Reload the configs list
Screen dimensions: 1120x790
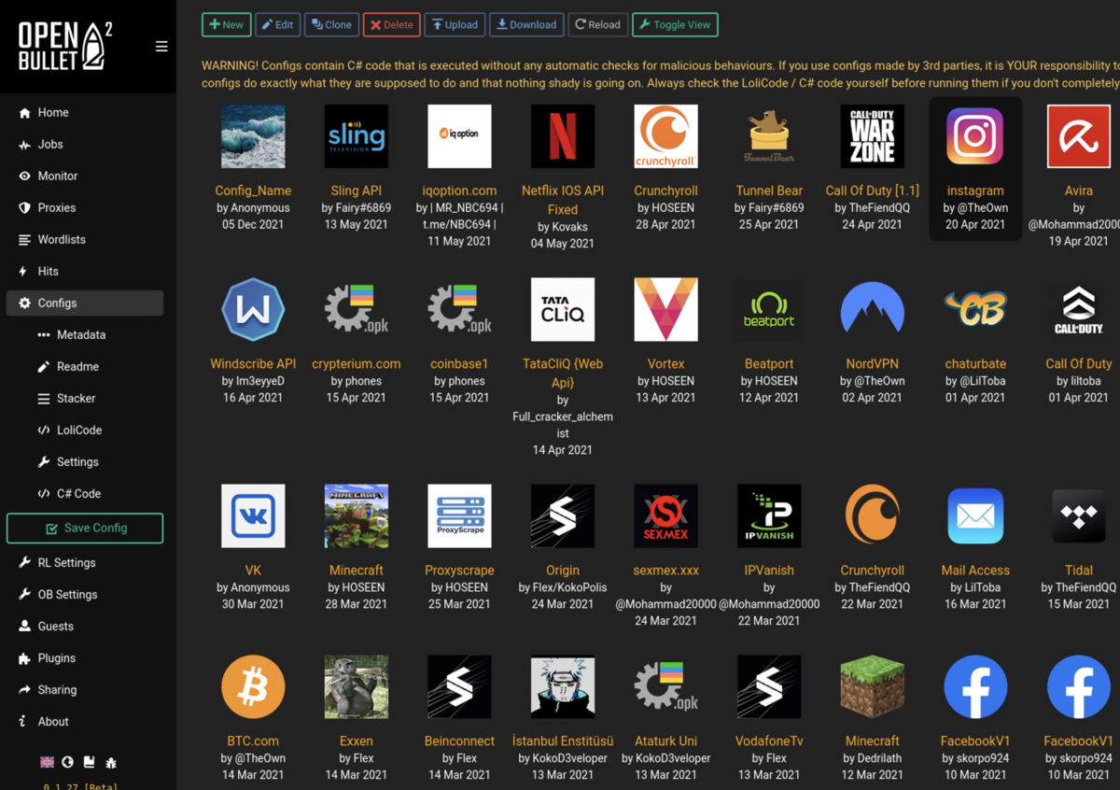pos(597,24)
